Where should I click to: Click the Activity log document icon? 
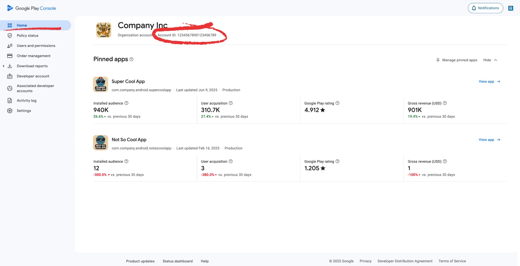point(10,100)
